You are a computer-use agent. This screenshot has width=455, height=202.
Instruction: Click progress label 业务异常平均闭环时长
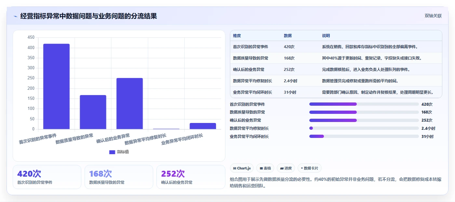249,137
